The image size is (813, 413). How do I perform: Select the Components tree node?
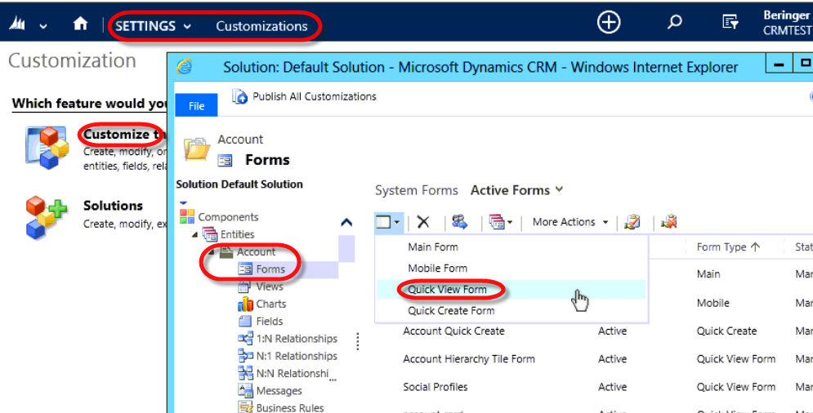[x=228, y=217]
